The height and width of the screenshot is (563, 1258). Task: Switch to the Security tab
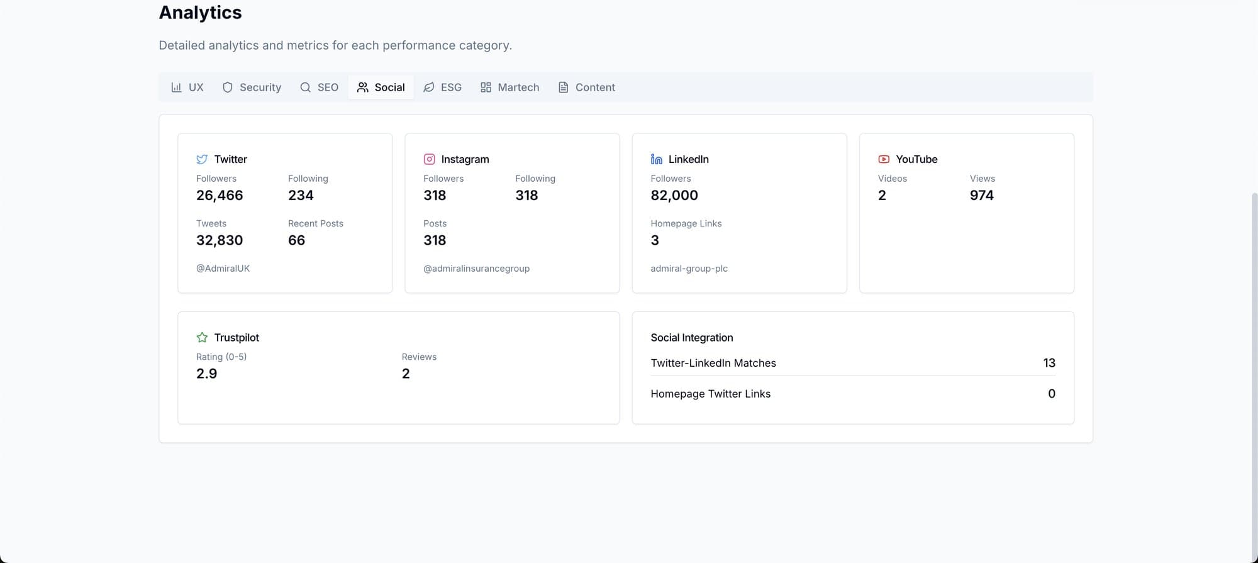pyautogui.click(x=252, y=87)
